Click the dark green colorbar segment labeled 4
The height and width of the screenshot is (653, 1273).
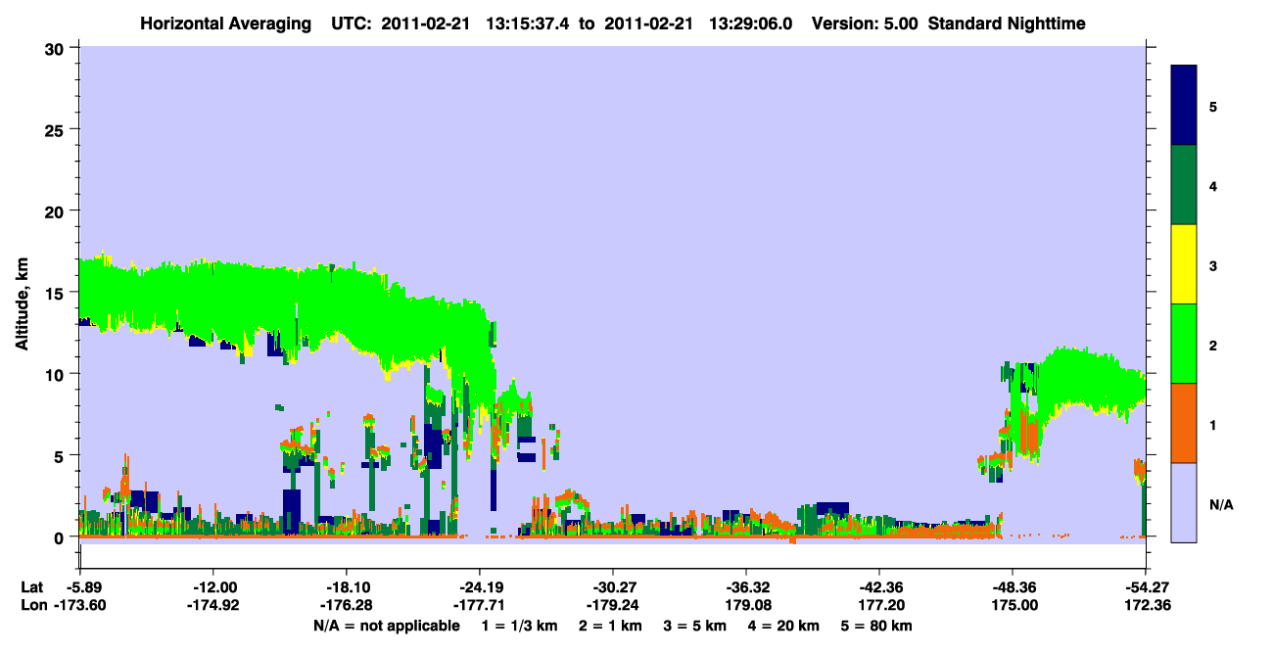click(x=1184, y=185)
